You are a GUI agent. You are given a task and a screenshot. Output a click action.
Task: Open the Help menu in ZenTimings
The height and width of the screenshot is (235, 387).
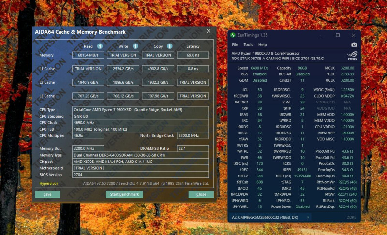[x=262, y=44]
